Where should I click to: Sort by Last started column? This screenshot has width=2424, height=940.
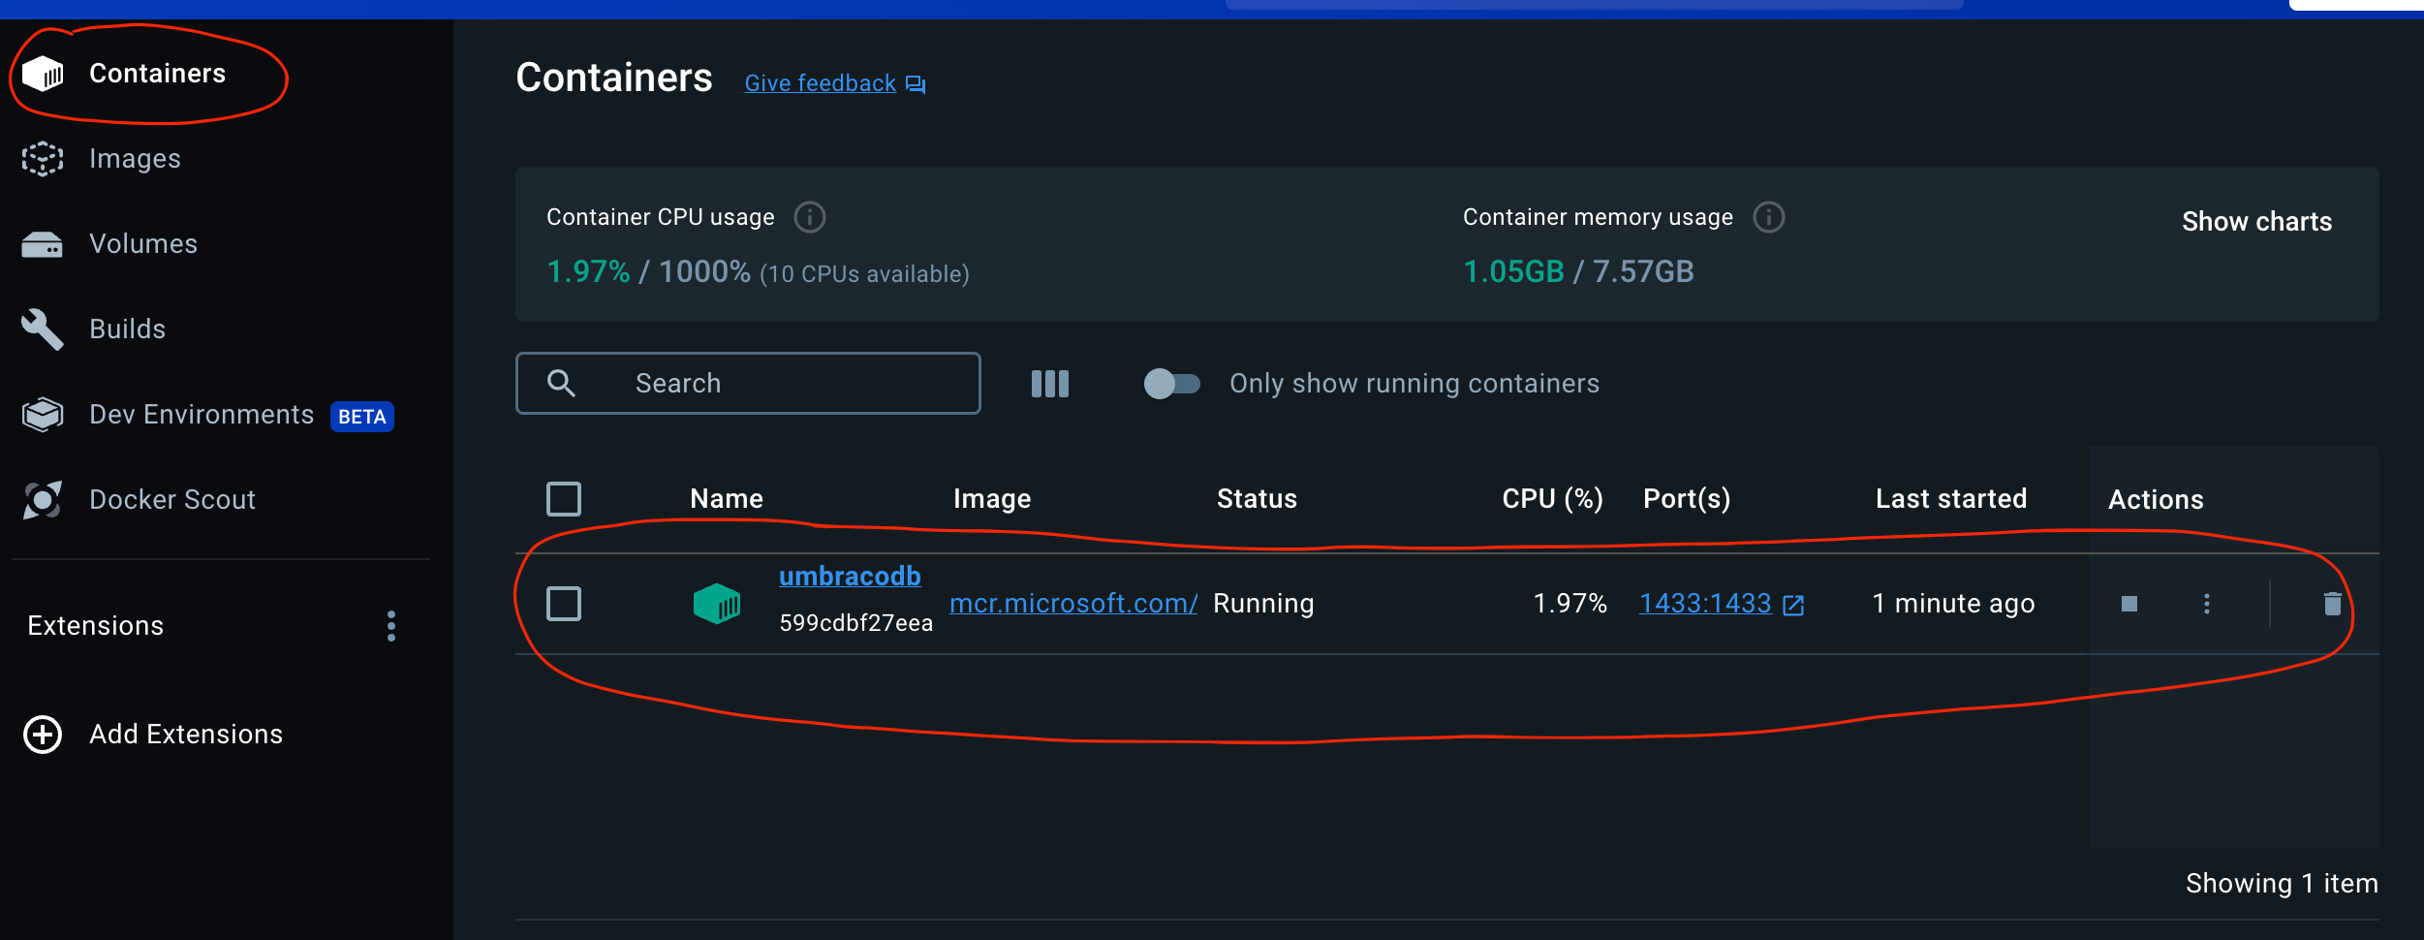[x=1951, y=499]
